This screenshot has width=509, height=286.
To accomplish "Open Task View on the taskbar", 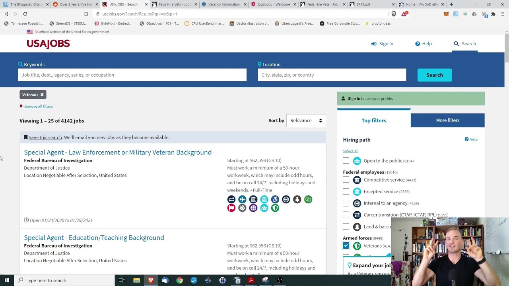I will [x=122, y=280].
